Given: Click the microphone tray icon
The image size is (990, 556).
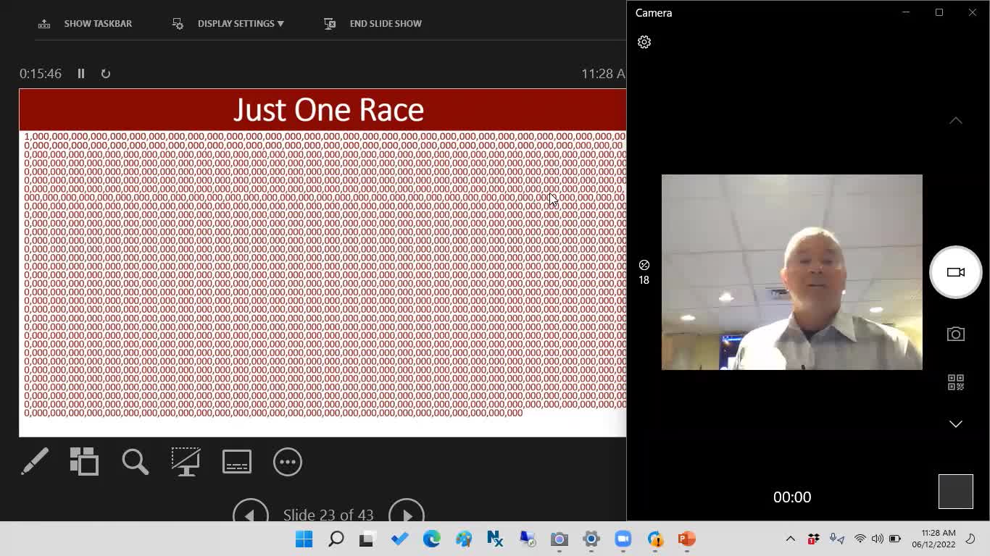Looking at the screenshot, I should point(836,539).
